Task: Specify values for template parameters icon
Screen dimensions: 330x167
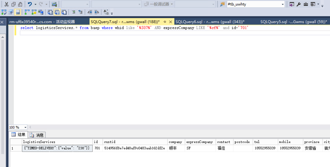Action: coord(106,12)
